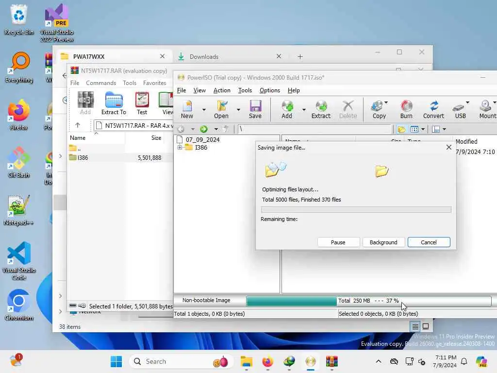Click Background in saving dialog
The width and height of the screenshot is (497, 373).
coord(383,242)
